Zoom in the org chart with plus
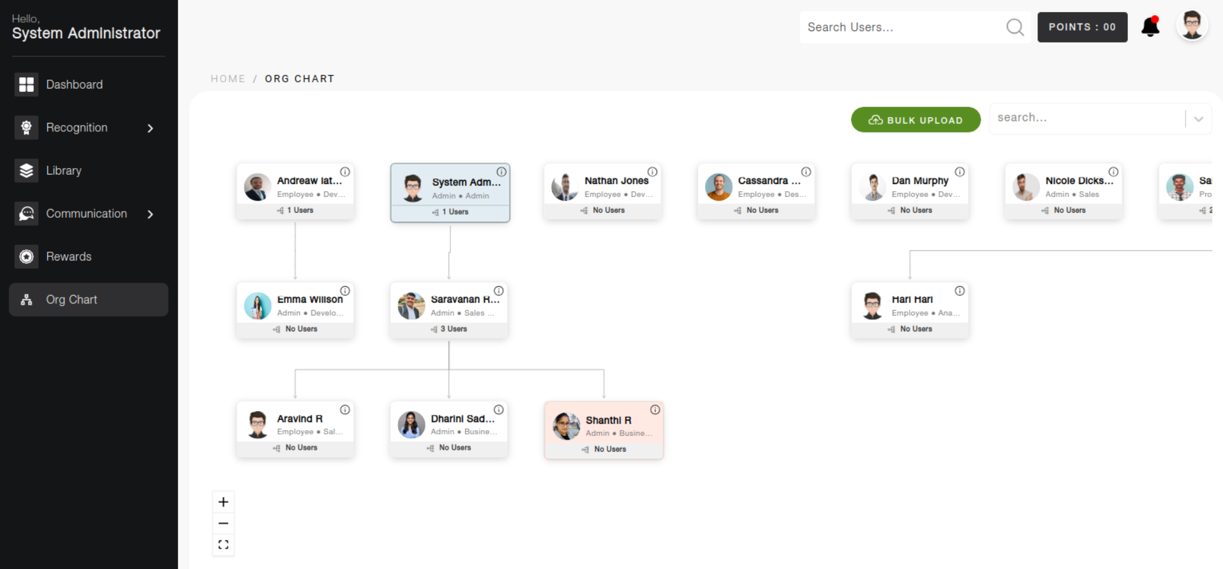1223x569 pixels. tap(223, 502)
